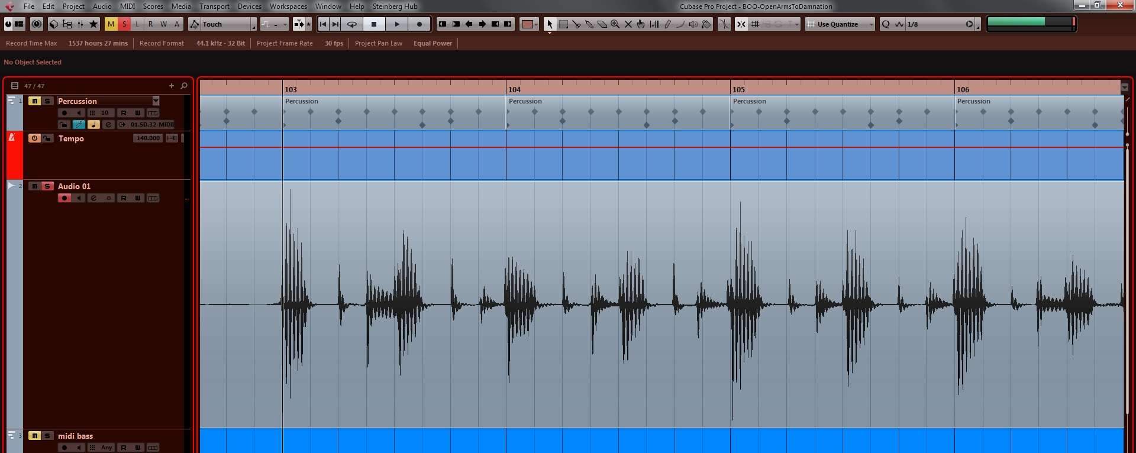Click the Tempo value field 140.000

coord(147,138)
